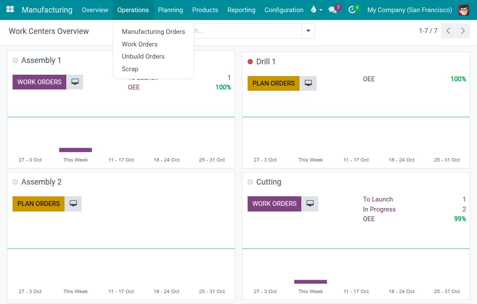Toggle the Assembly 1 status indicator
Image resolution: width=477 pixels, height=304 pixels.
pos(15,60)
